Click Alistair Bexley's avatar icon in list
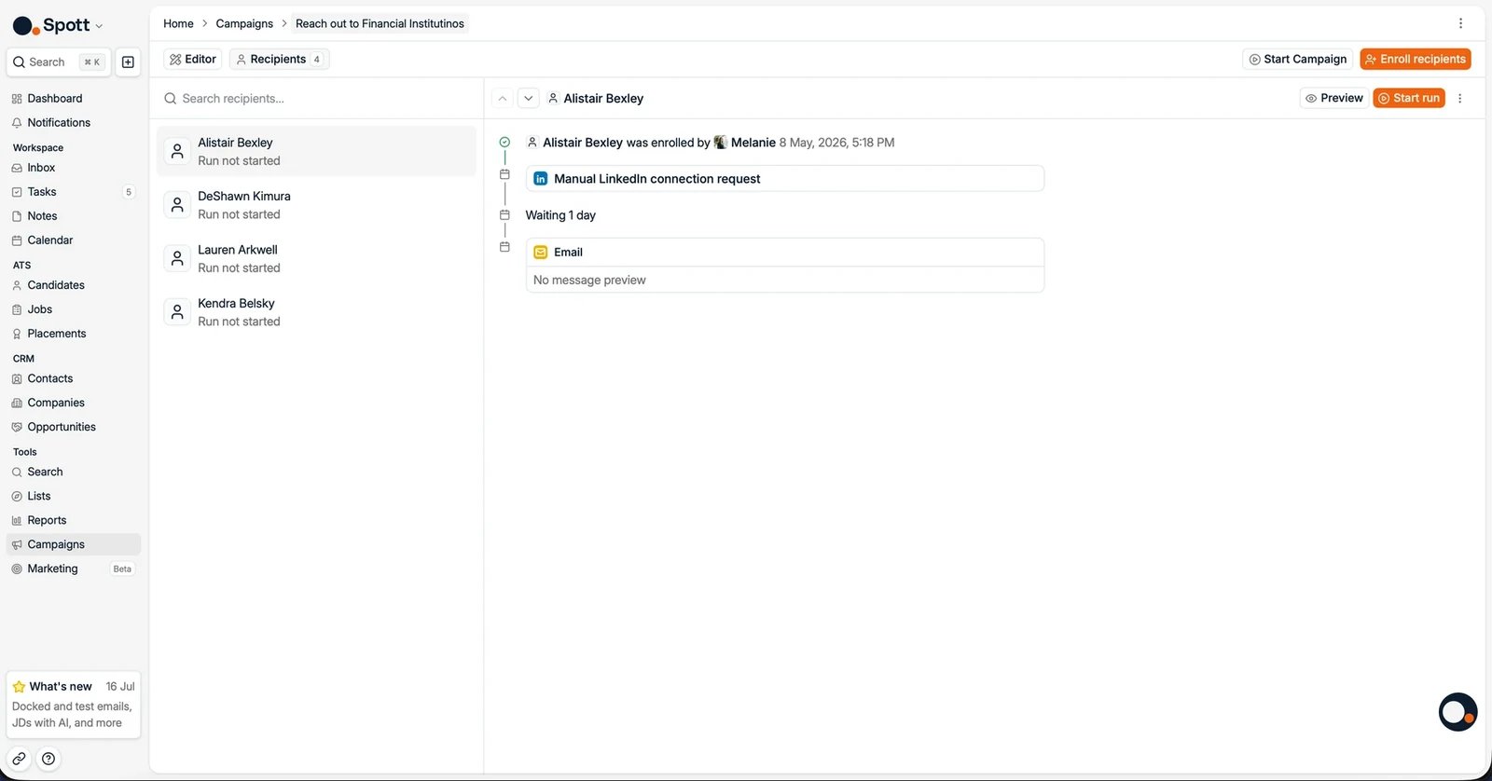 point(177,151)
